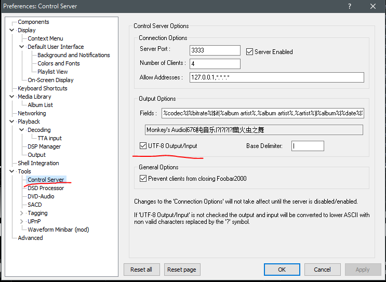The height and width of the screenshot is (282, 386).
Task: Toggle the Server Enabled checkbox
Action: (249, 52)
